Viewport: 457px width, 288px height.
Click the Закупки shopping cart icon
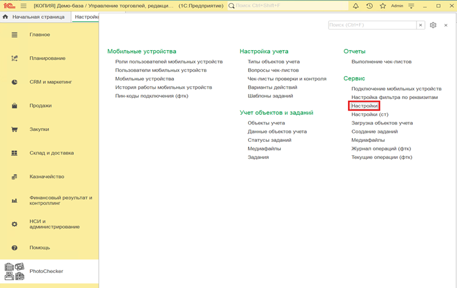click(x=15, y=129)
